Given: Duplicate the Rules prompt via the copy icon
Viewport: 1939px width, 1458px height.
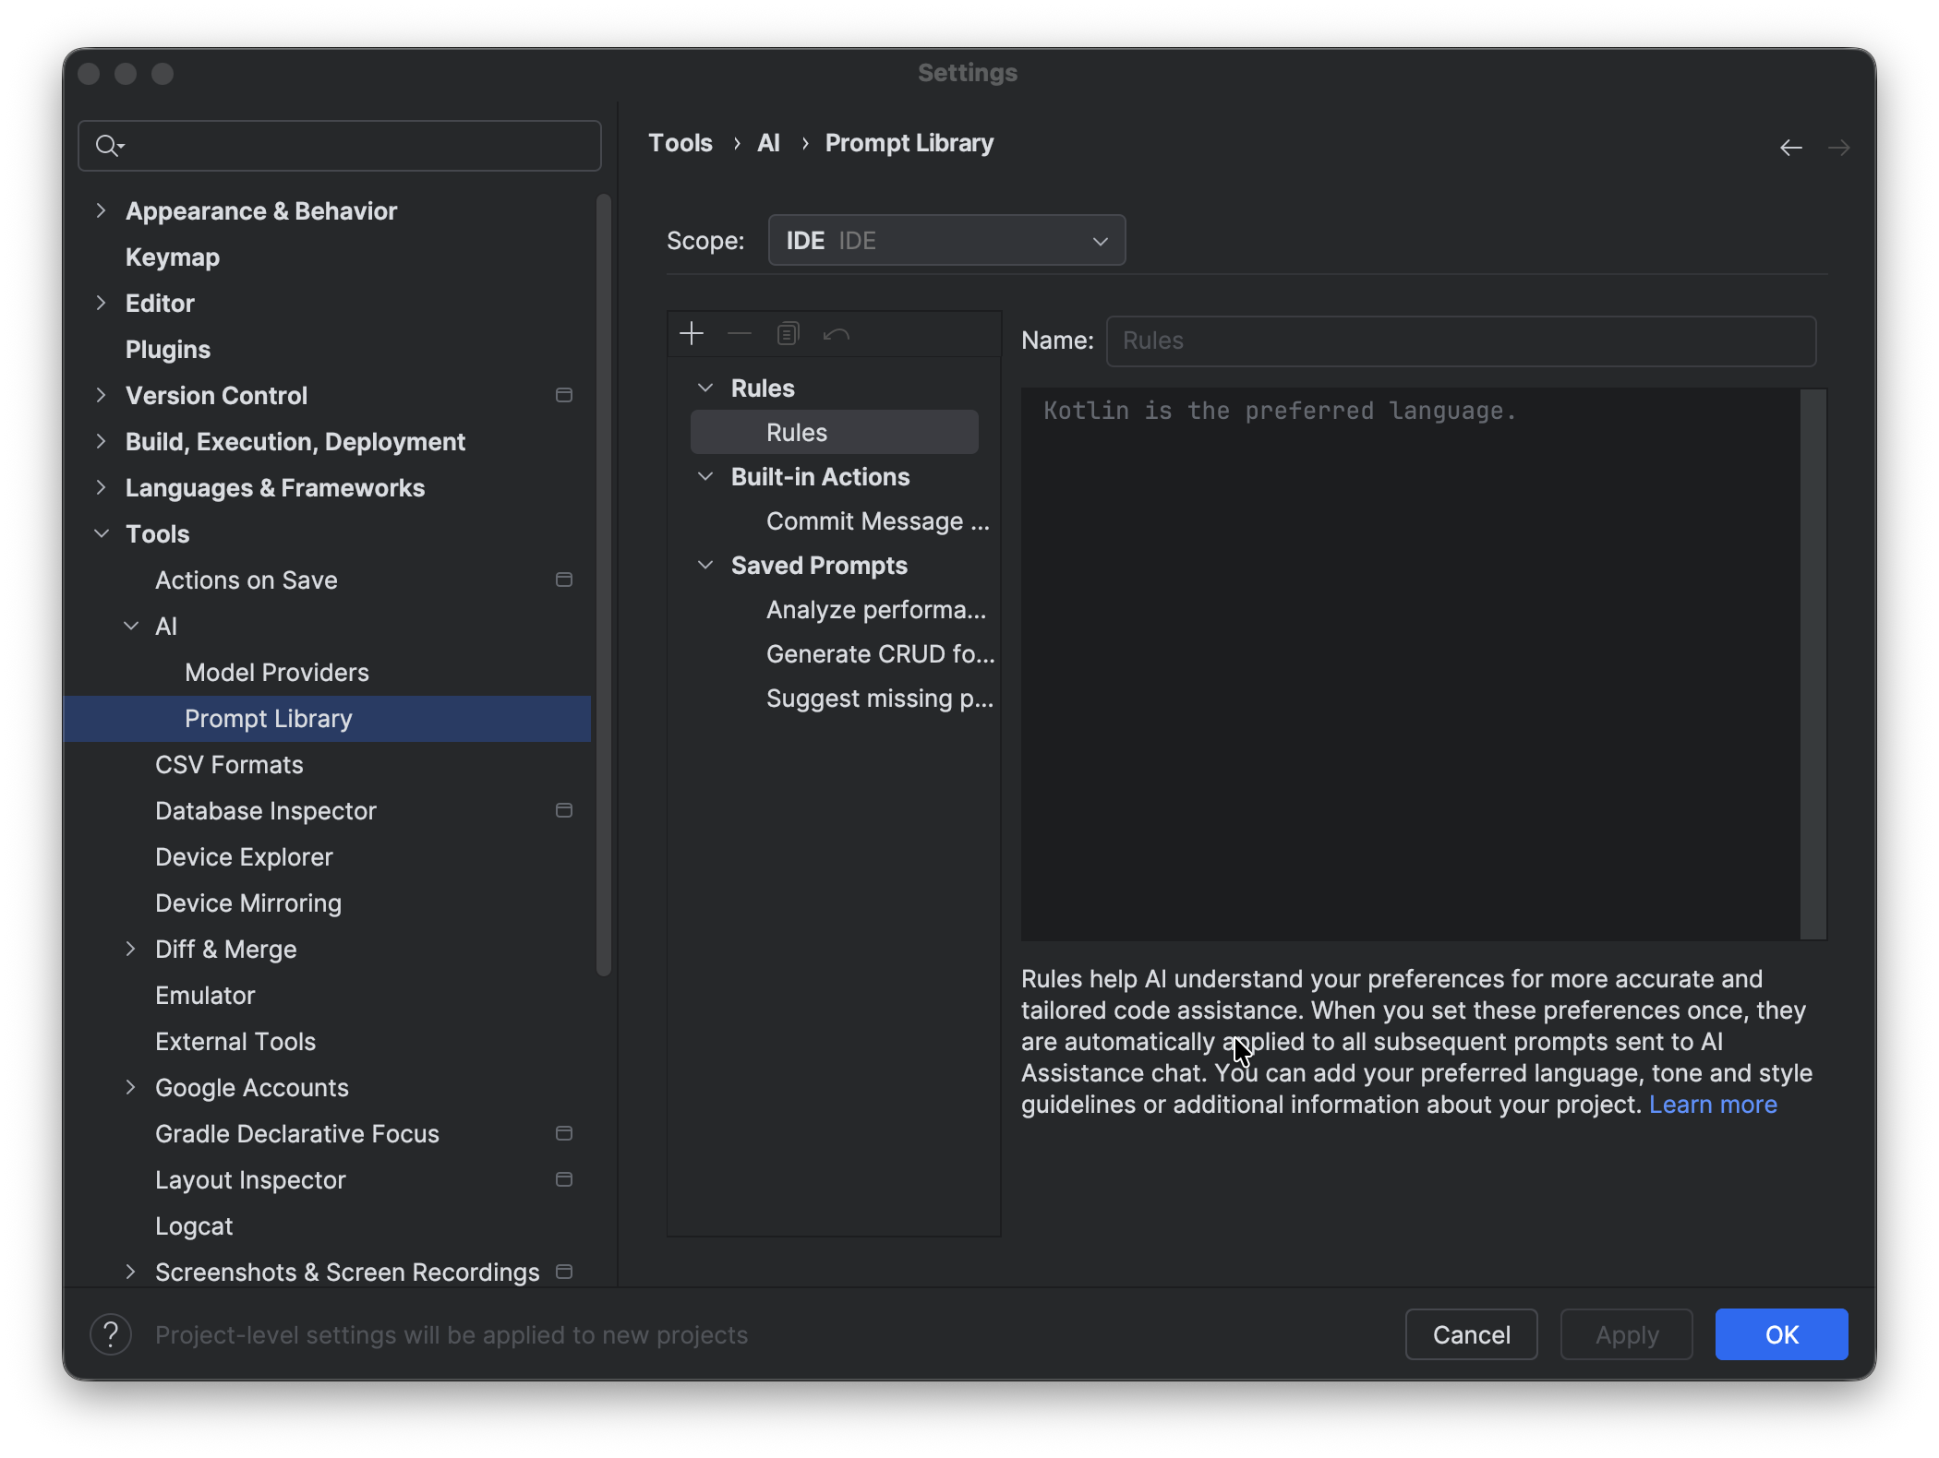Looking at the screenshot, I should pyautogui.click(x=788, y=333).
